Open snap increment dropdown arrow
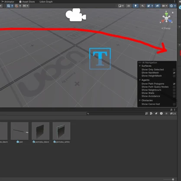The image size is (181, 181). (x=20, y=6)
